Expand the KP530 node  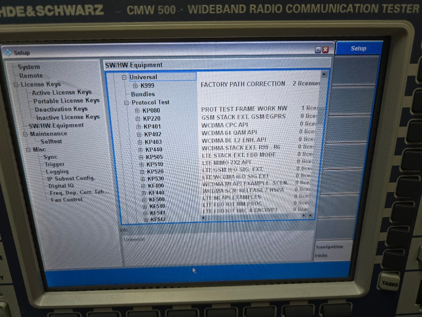click(143, 179)
